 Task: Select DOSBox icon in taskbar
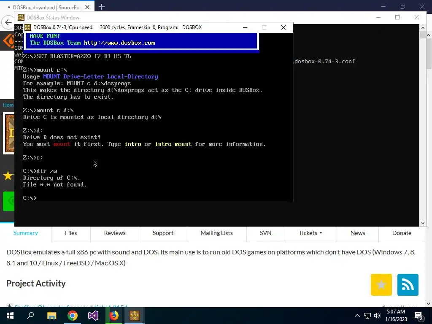point(135,316)
